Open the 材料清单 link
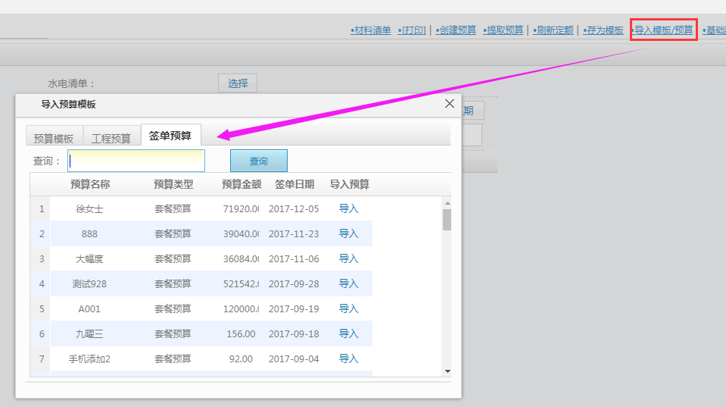Viewport: 726px width, 407px height. click(370, 30)
